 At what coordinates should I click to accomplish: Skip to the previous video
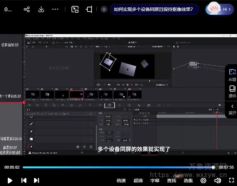coord(24,181)
